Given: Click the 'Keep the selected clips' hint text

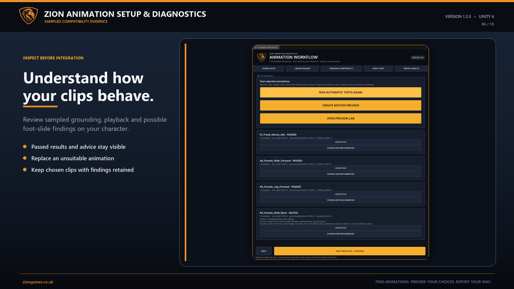Looking at the screenshot, I should click(x=296, y=257).
